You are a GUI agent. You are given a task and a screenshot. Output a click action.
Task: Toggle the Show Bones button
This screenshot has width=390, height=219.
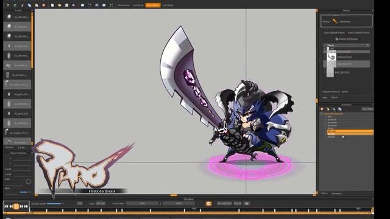124,5
